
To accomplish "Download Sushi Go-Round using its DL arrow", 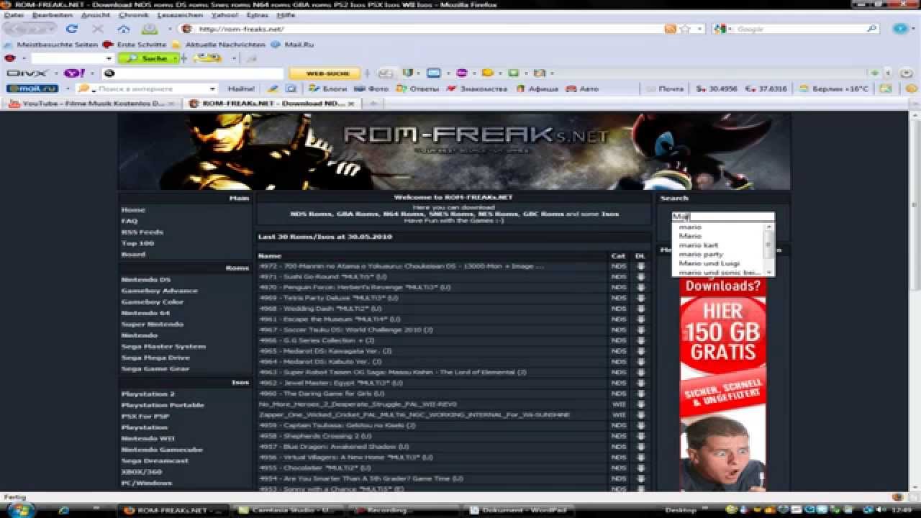I will click(x=640, y=276).
